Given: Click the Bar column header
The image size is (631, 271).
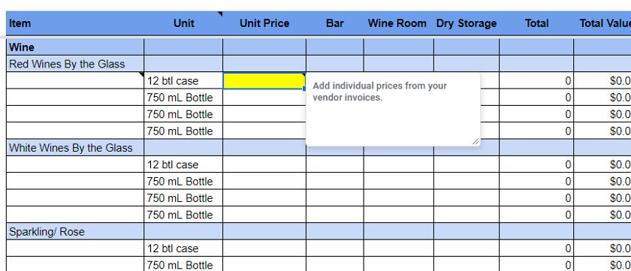Looking at the screenshot, I should (x=335, y=23).
